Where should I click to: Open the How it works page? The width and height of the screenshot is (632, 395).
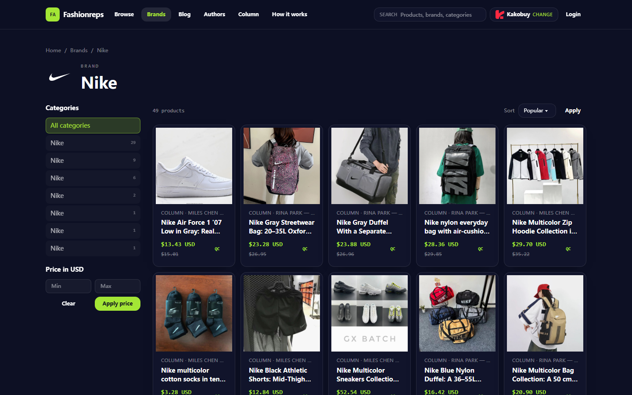coord(290,14)
